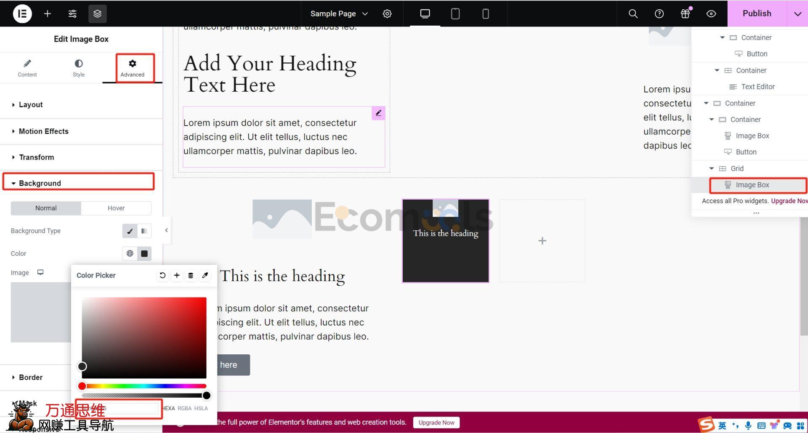Switch background state to Hover

(116, 208)
